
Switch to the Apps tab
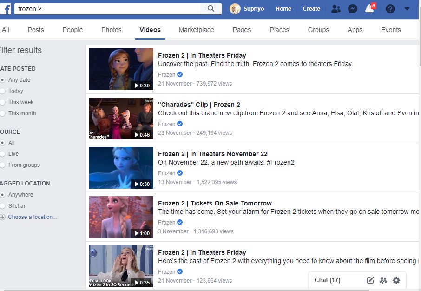355,30
